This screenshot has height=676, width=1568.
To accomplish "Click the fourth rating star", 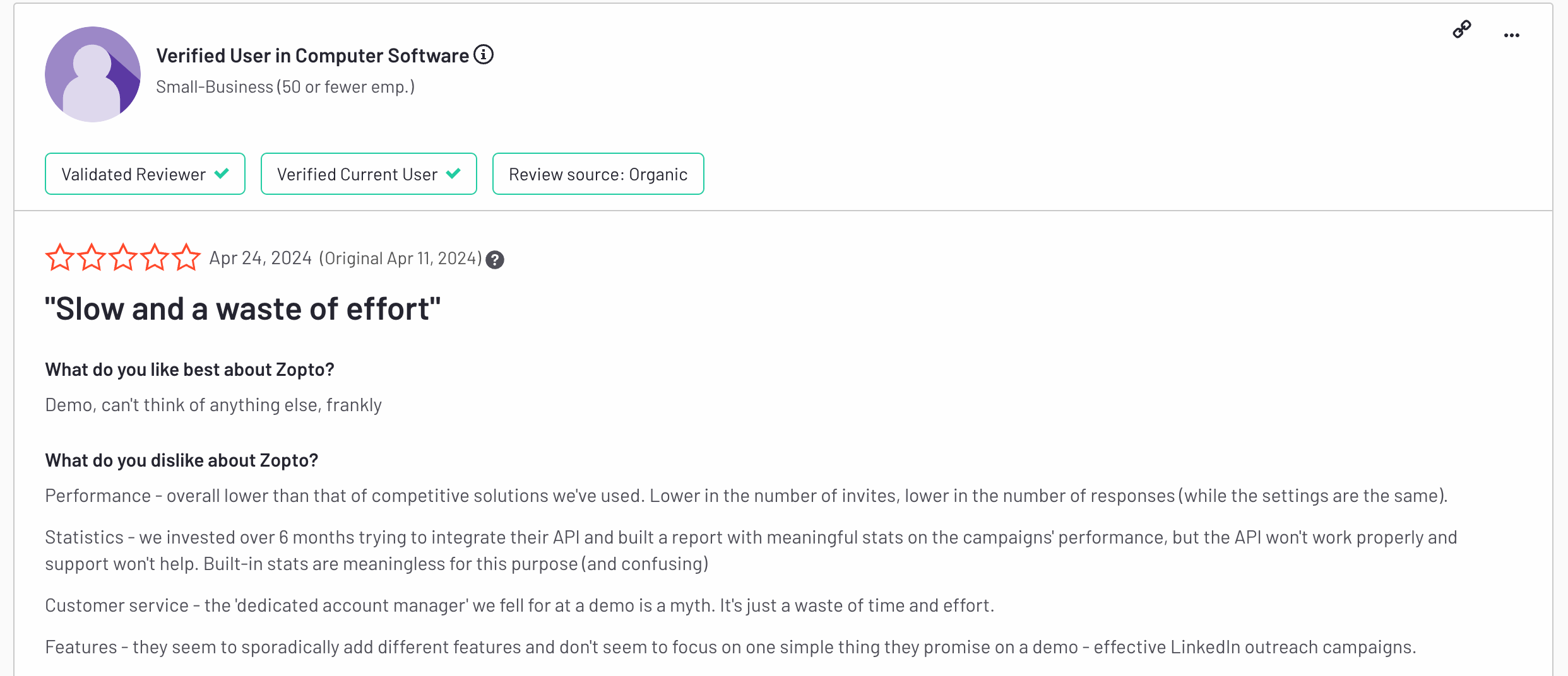I will click(155, 257).
